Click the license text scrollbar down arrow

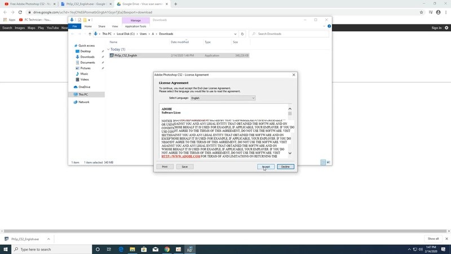coord(290,153)
